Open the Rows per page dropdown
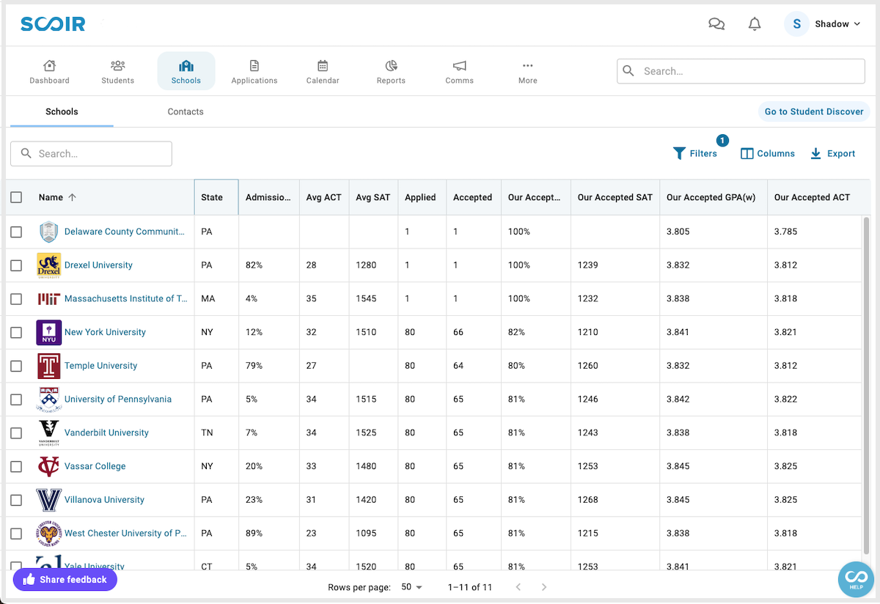The height and width of the screenshot is (604, 880). click(x=411, y=587)
